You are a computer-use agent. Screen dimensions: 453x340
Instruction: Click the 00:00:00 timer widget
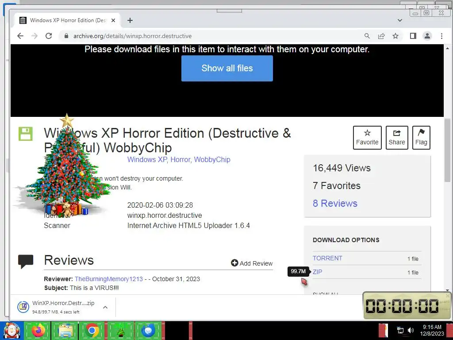pos(407,306)
